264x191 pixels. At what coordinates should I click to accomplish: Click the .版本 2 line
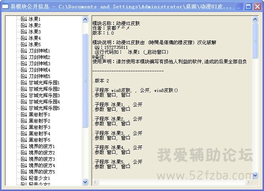[101, 81]
